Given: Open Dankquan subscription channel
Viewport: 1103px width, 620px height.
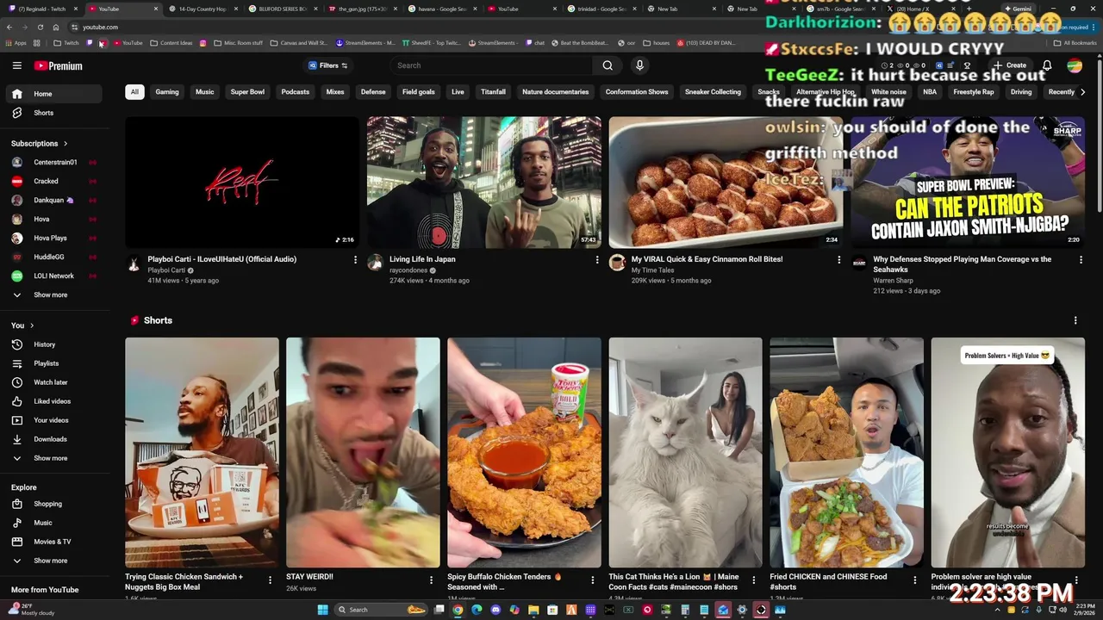Looking at the screenshot, I should pyautogui.click(x=53, y=200).
